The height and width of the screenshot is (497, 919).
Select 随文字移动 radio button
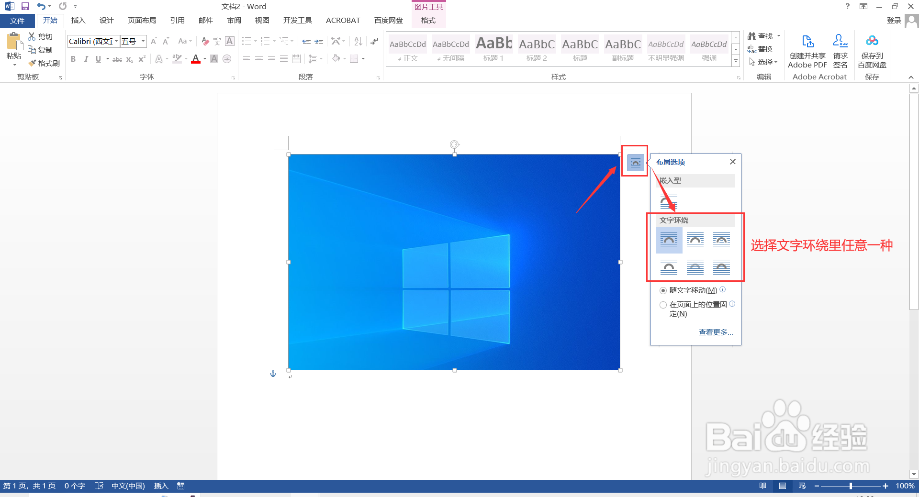point(663,291)
